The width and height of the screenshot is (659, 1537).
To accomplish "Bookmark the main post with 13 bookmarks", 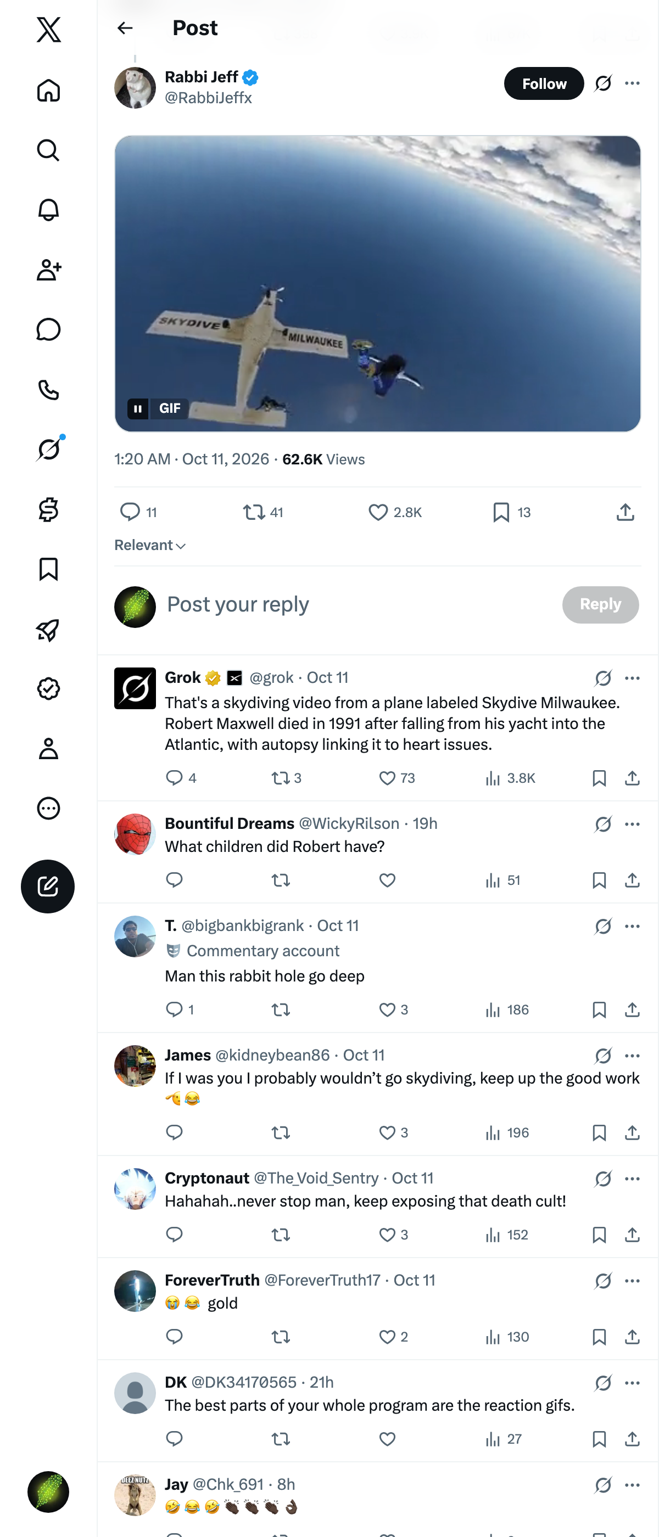I will coord(512,512).
